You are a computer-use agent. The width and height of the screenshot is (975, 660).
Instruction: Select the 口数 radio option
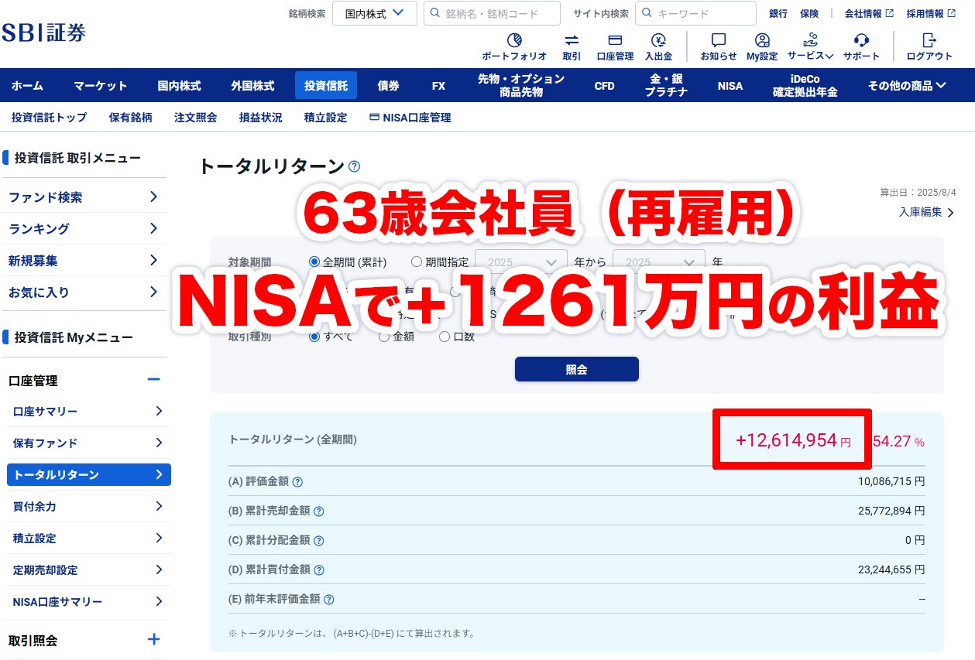coord(445,336)
